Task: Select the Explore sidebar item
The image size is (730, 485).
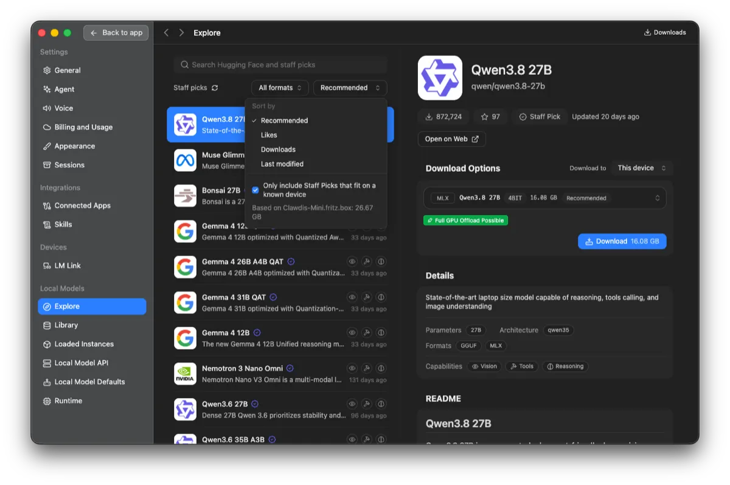Action: tap(92, 306)
